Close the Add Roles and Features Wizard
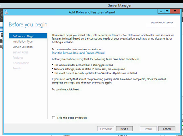 pos(175,12)
